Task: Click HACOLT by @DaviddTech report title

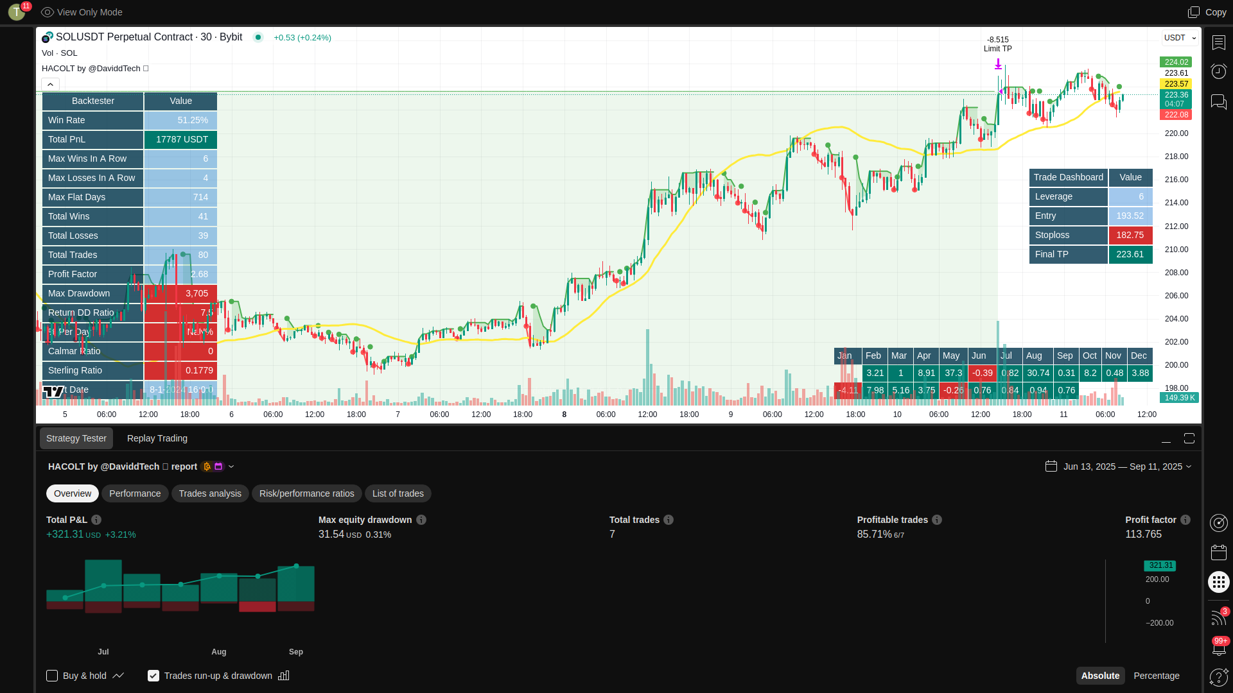Action: click(123, 466)
